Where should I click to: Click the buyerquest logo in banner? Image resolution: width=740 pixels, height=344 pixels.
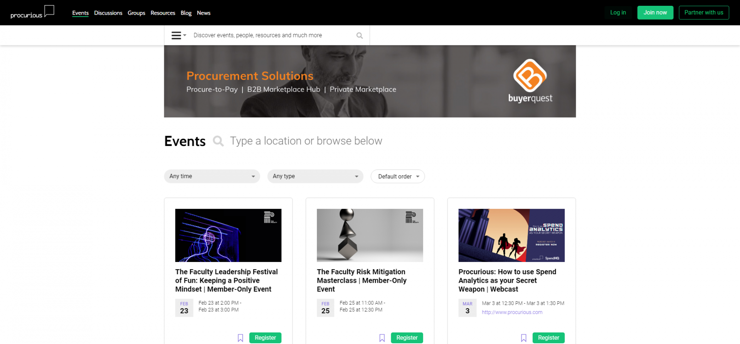530,81
